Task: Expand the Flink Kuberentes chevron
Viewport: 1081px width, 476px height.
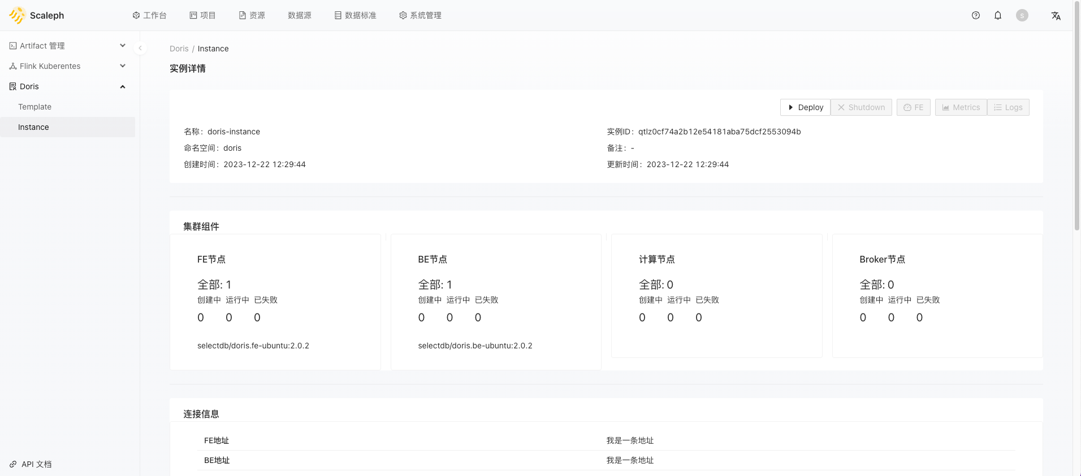Action: point(123,66)
